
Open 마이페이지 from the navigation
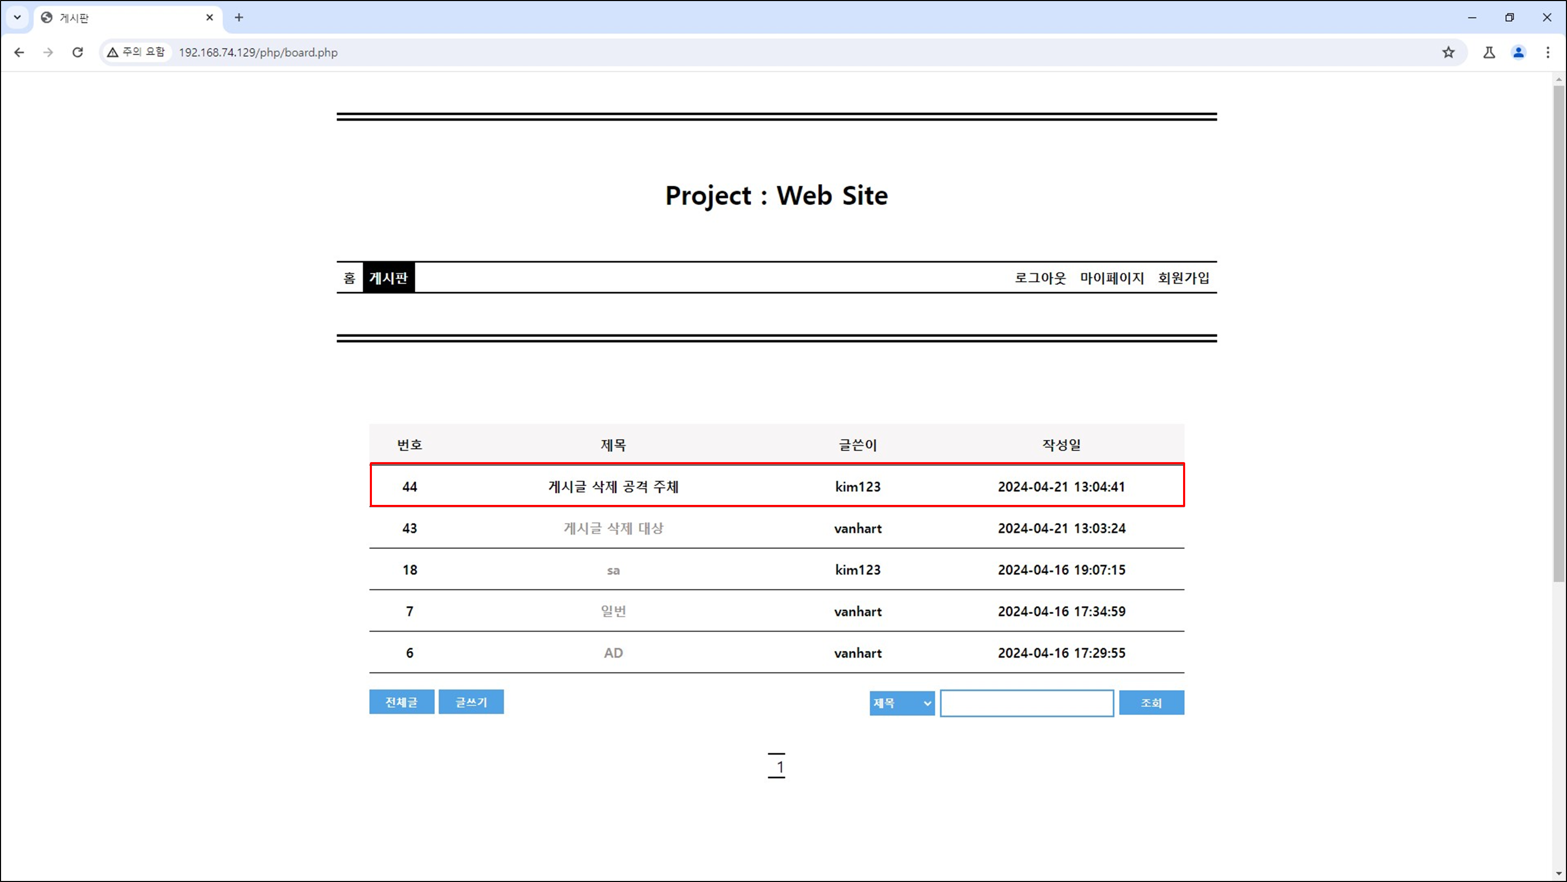pyautogui.click(x=1112, y=278)
